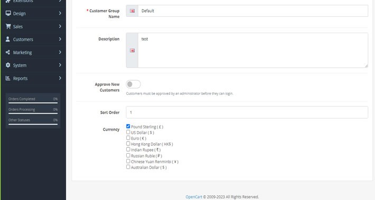Click the Reports chart icon
This screenshot has height=200, width=375.
click(8, 78)
